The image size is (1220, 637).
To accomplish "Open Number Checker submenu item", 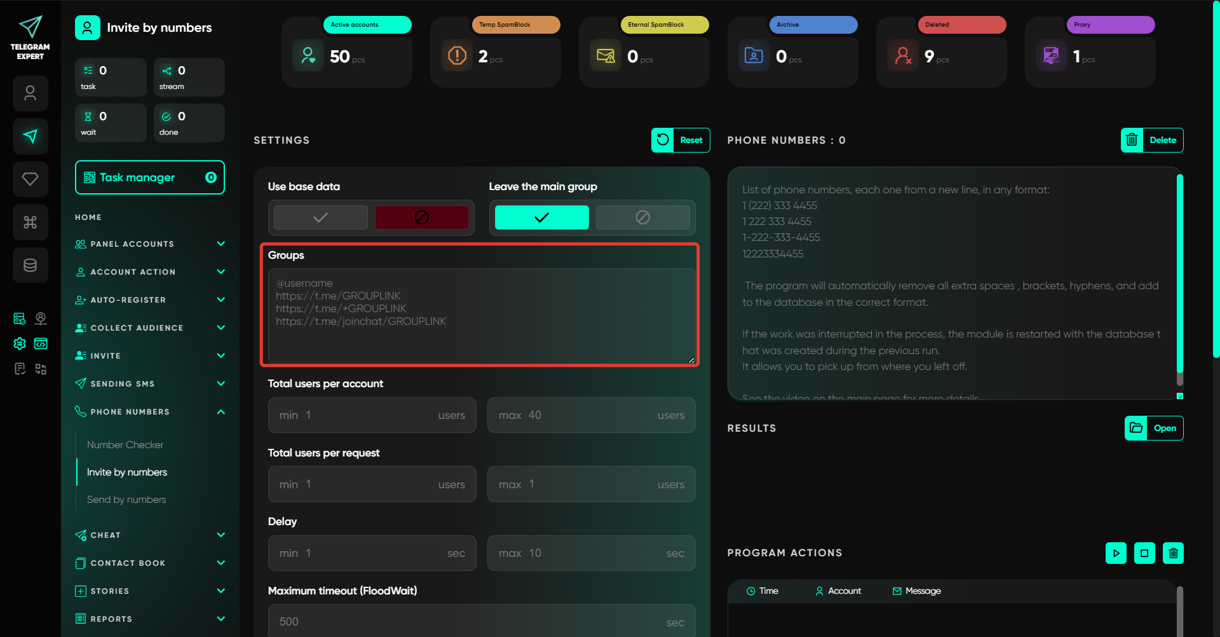I will [x=125, y=445].
